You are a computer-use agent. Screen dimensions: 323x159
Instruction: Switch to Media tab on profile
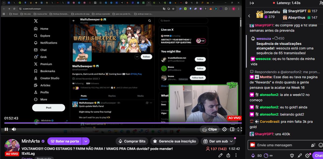pyautogui.click(x=141, y=96)
